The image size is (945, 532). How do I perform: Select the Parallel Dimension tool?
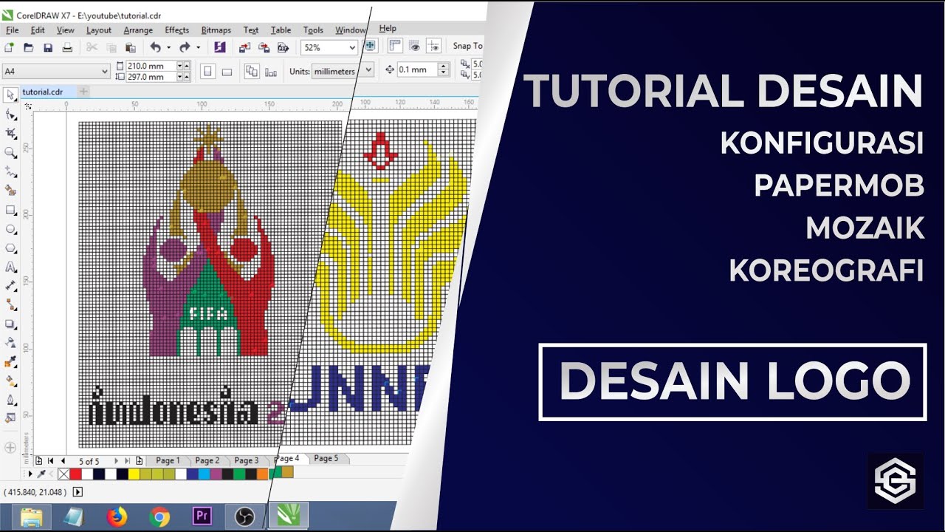click(x=10, y=286)
